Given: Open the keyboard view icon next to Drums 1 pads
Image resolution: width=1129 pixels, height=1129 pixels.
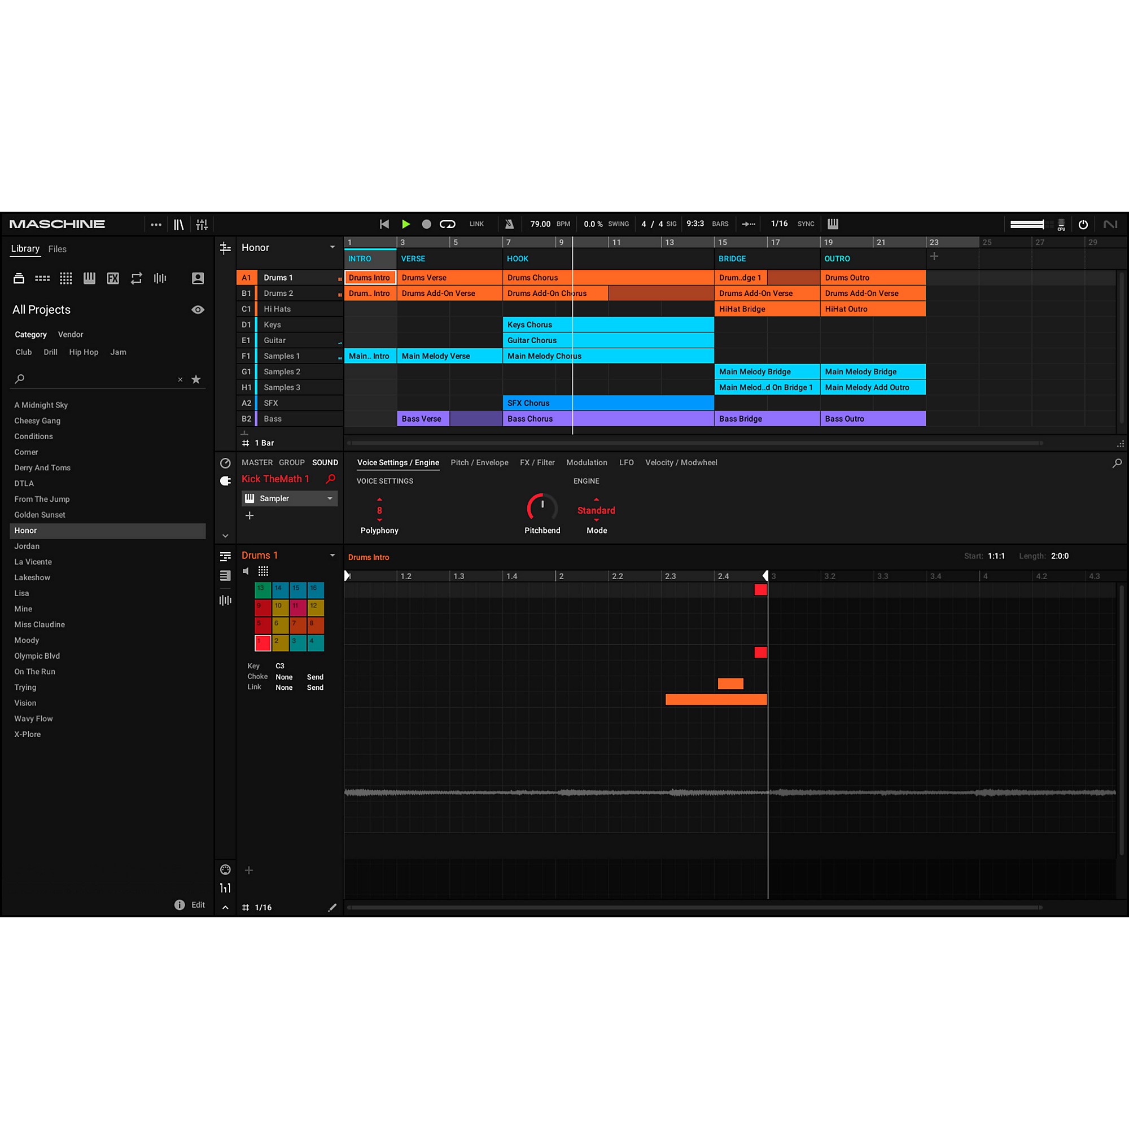Looking at the screenshot, I should (263, 571).
